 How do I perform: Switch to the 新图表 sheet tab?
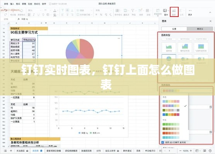click(x=37, y=151)
